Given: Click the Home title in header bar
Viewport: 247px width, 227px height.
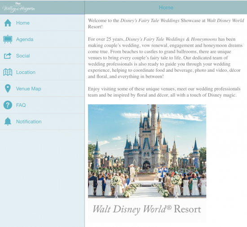Looking at the screenshot, I should [x=166, y=8].
